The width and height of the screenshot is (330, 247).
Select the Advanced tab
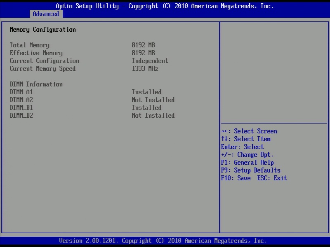46,14
